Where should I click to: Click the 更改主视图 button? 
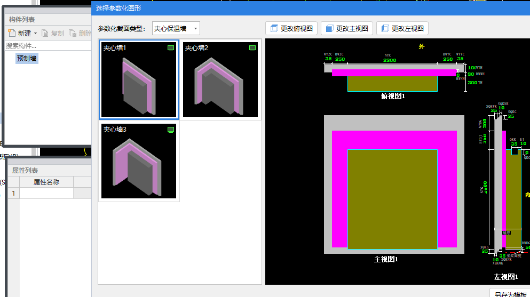point(347,28)
